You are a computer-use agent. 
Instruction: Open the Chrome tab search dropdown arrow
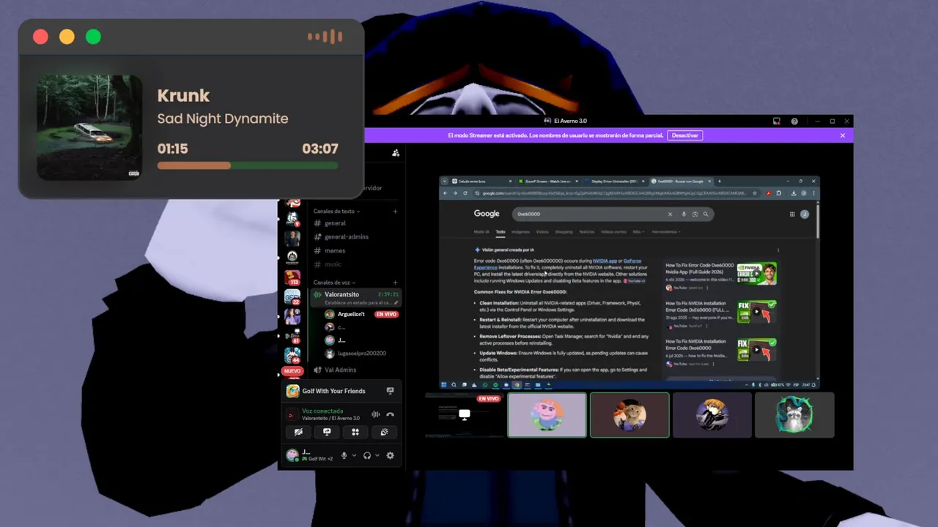click(446, 181)
